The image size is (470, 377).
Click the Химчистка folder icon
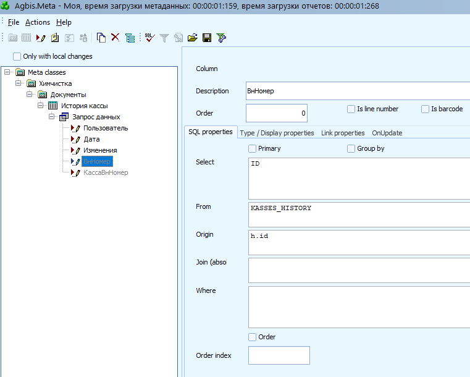tap(31, 83)
